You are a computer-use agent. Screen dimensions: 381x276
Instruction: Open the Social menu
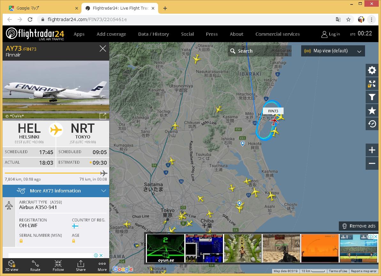187,34
